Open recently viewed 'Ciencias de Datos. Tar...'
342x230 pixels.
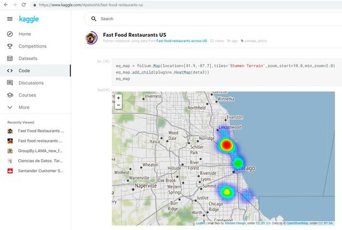point(40,161)
